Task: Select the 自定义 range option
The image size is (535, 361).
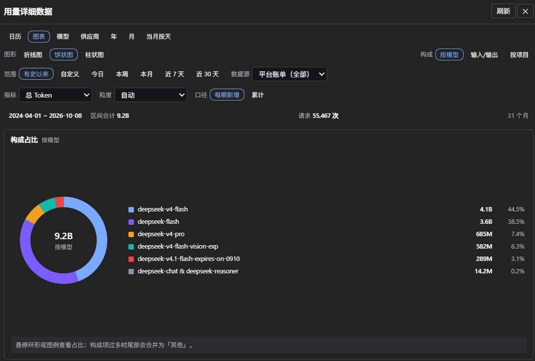Action: [x=70, y=74]
